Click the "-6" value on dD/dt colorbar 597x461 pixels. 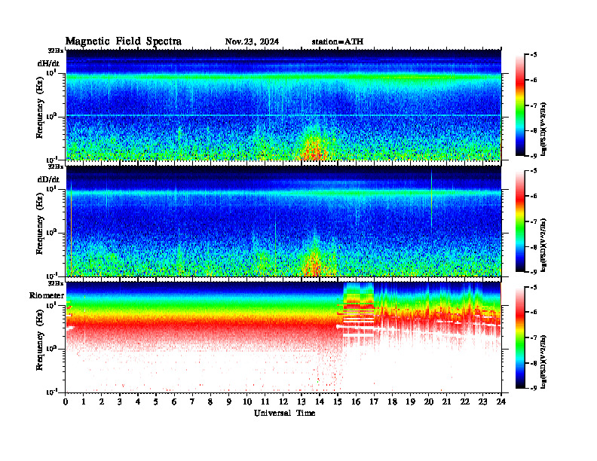click(x=534, y=196)
